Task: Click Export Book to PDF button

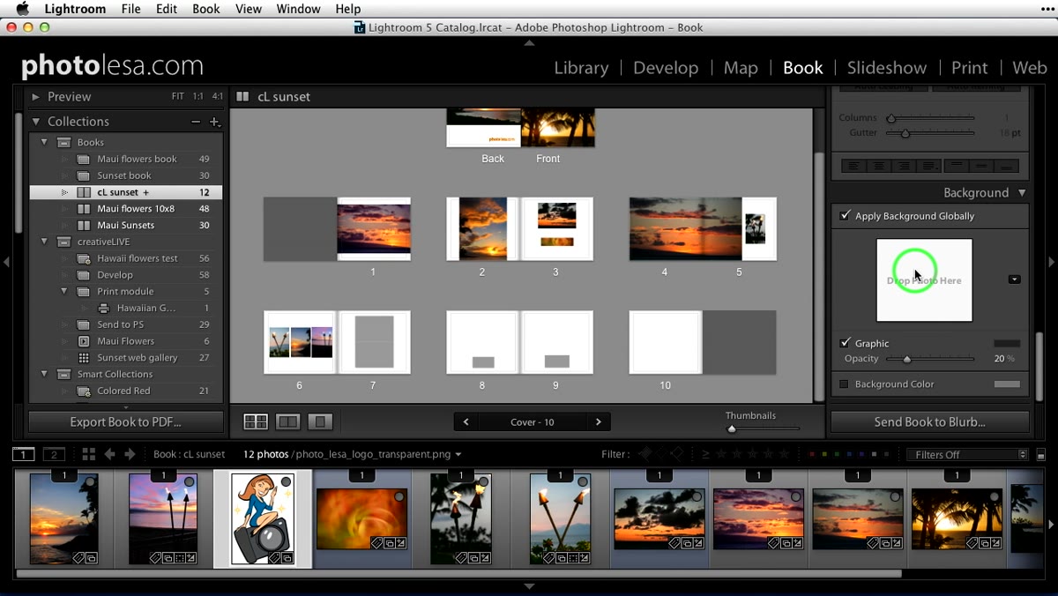Action: click(126, 422)
